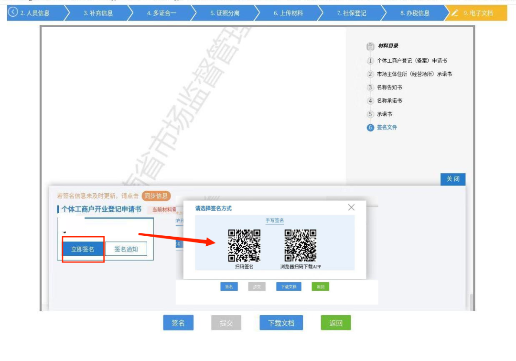Click the small 下载文档 button under dialog
Screen dimensions: 516x361
289,286
